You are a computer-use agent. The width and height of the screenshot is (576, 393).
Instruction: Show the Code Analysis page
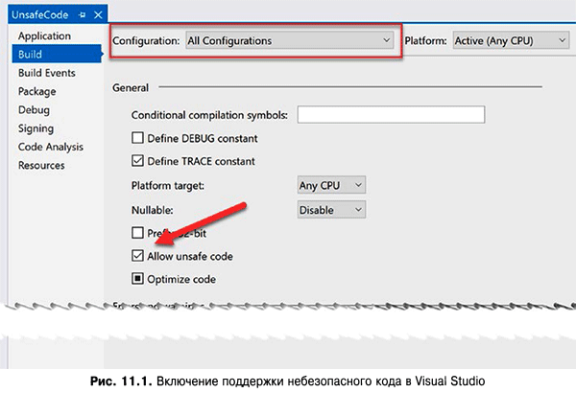[50, 147]
